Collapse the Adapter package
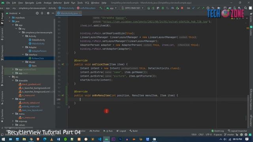The height and width of the screenshot is (142, 253). point(23,47)
